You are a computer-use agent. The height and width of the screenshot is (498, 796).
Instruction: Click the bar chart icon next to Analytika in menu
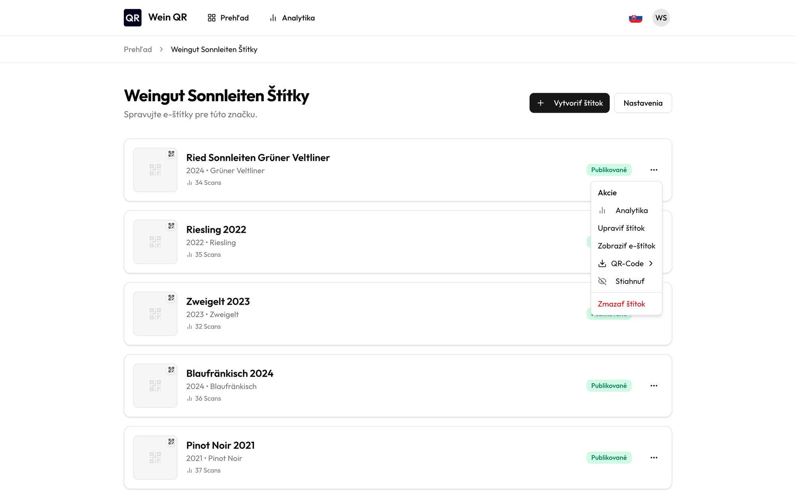pos(602,210)
